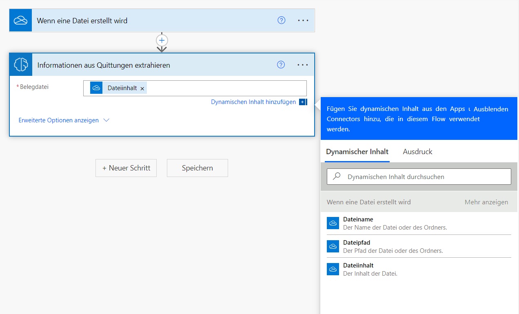This screenshot has width=519, height=314.
Task: Click 'Dynamischen Inhalt hinzufügen' link
Action: [x=253, y=102]
